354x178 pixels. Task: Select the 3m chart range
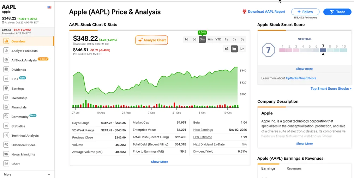click(202, 39)
